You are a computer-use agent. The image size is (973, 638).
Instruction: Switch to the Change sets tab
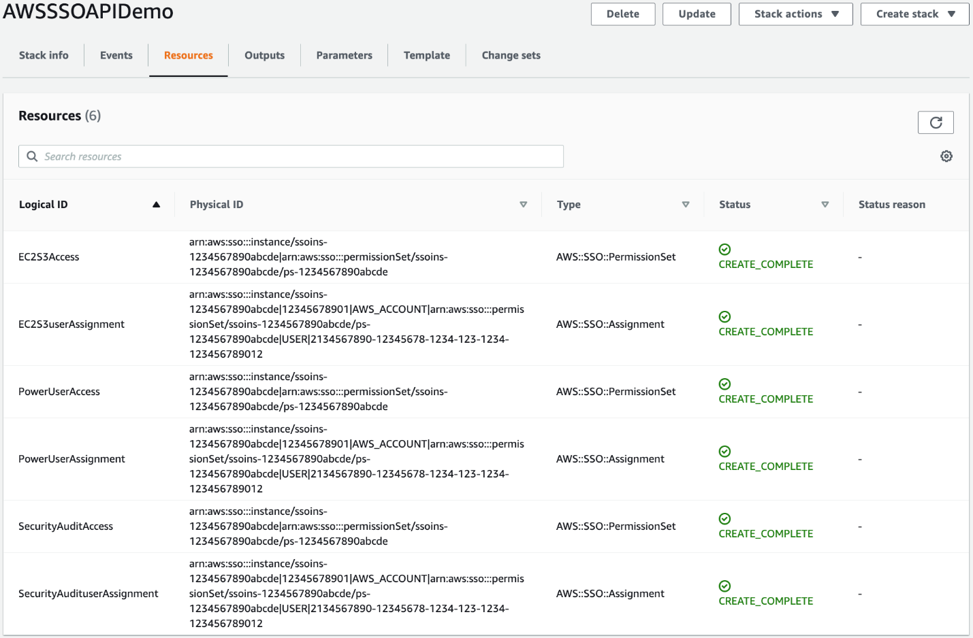[511, 55]
